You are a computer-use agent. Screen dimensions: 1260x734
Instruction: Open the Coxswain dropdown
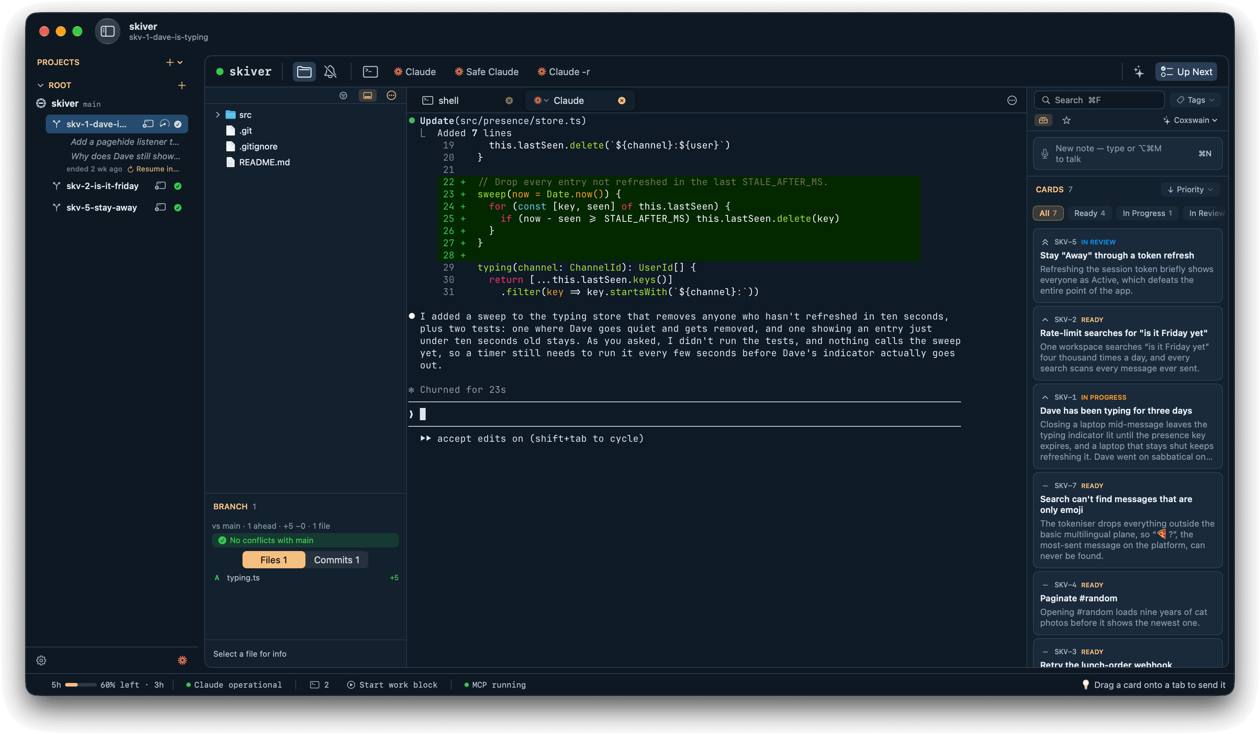pos(1190,120)
